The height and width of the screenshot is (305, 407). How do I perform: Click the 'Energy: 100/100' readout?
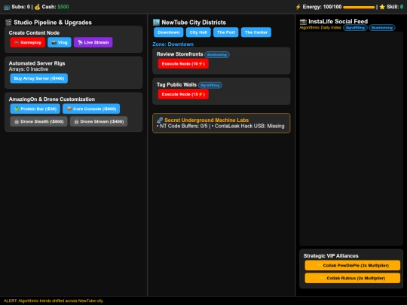[322, 7]
